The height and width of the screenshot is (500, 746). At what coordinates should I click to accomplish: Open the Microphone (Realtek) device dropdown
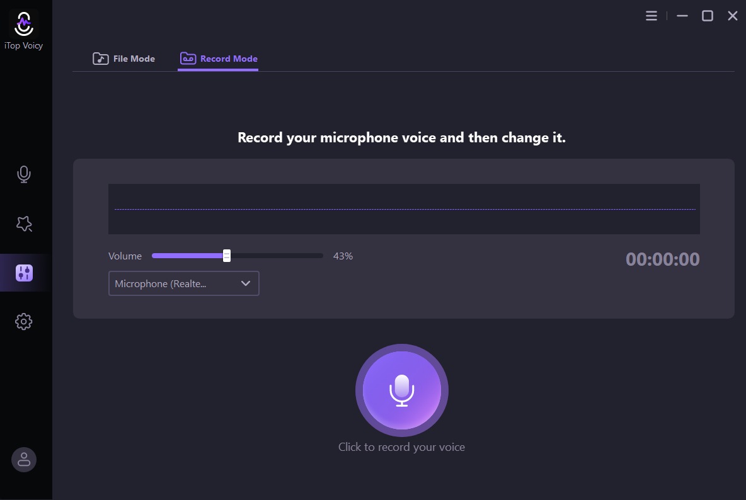183,283
